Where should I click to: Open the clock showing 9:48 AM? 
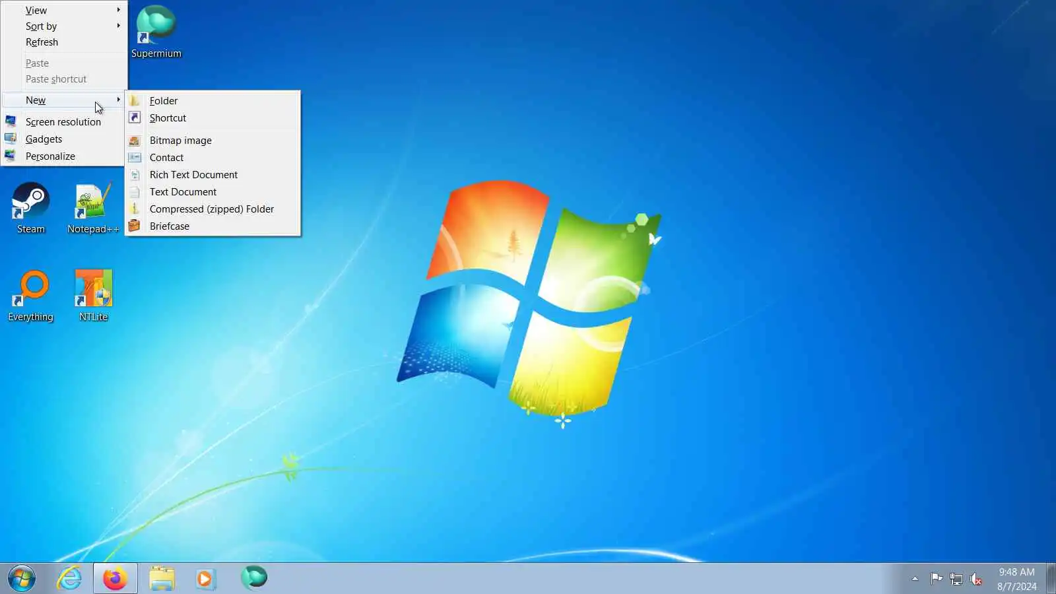[1016, 579]
